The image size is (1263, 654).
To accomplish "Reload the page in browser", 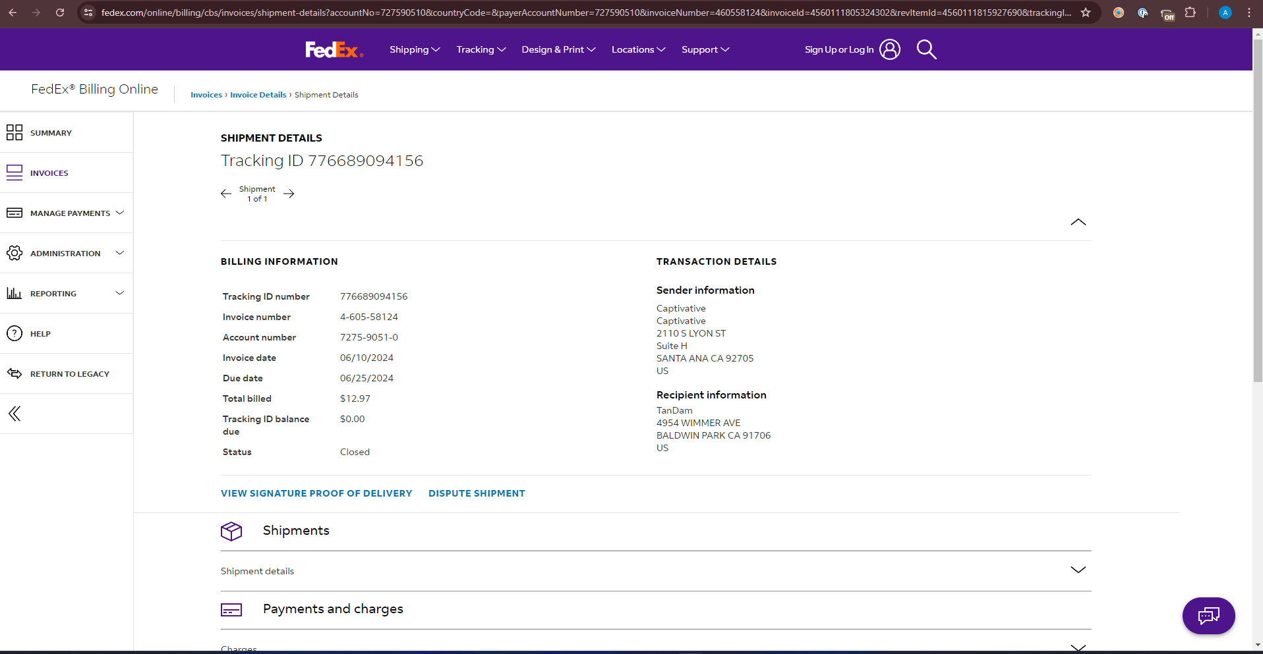I will pyautogui.click(x=60, y=13).
